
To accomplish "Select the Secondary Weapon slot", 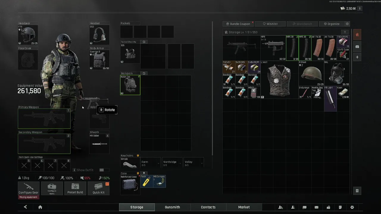I will point(44,144).
